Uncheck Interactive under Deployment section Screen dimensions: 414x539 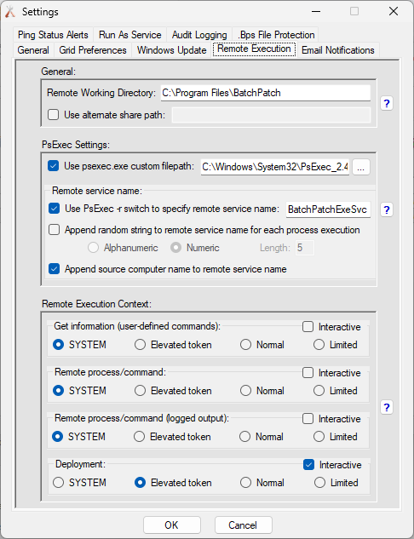[x=308, y=465]
